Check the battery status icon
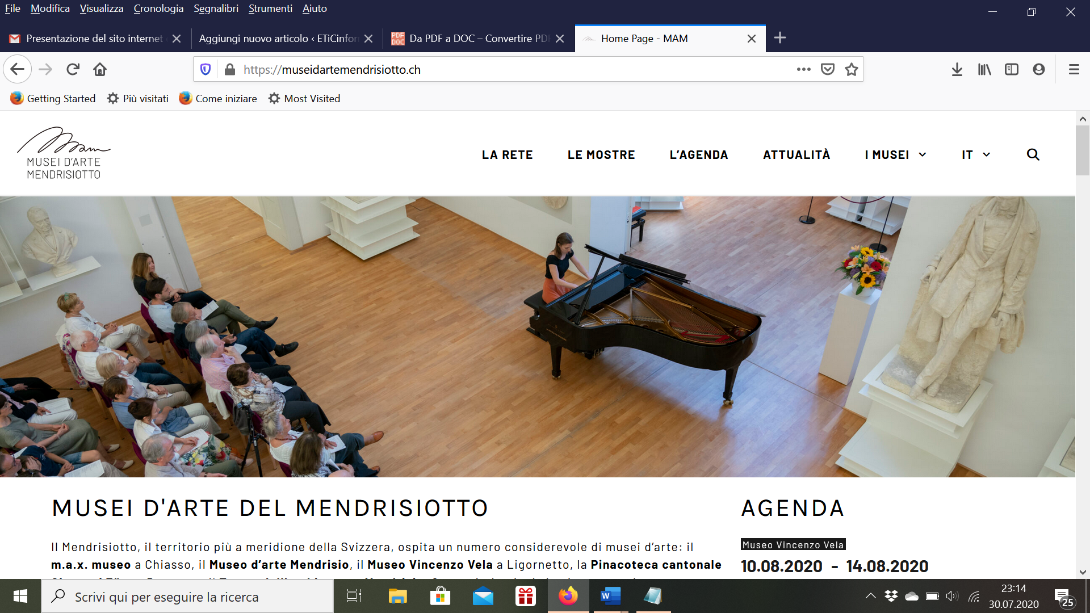Viewport: 1090px width, 613px height. pos(932,596)
